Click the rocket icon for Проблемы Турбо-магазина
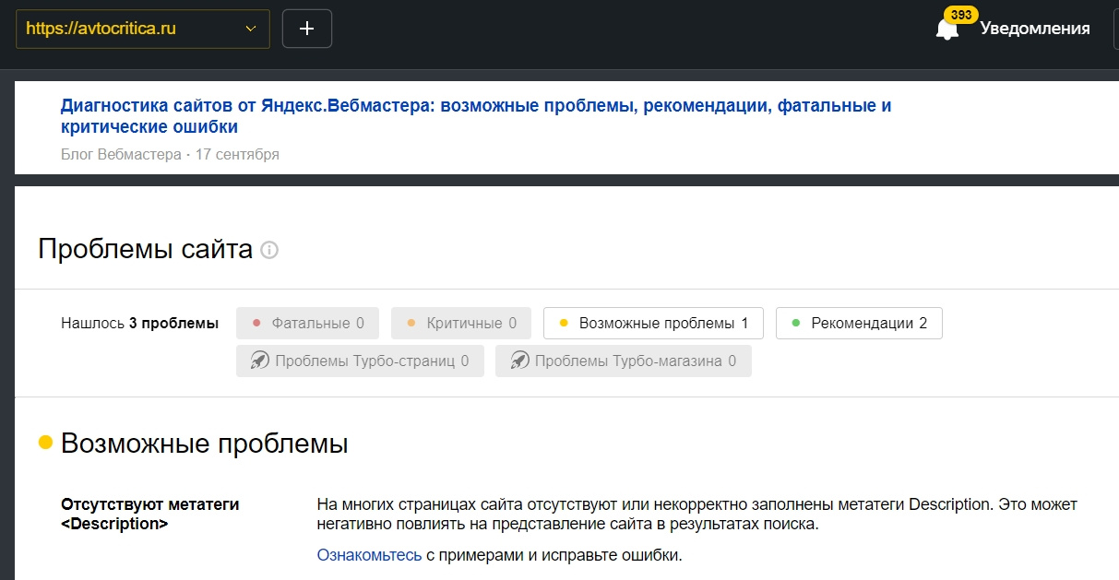 519,361
